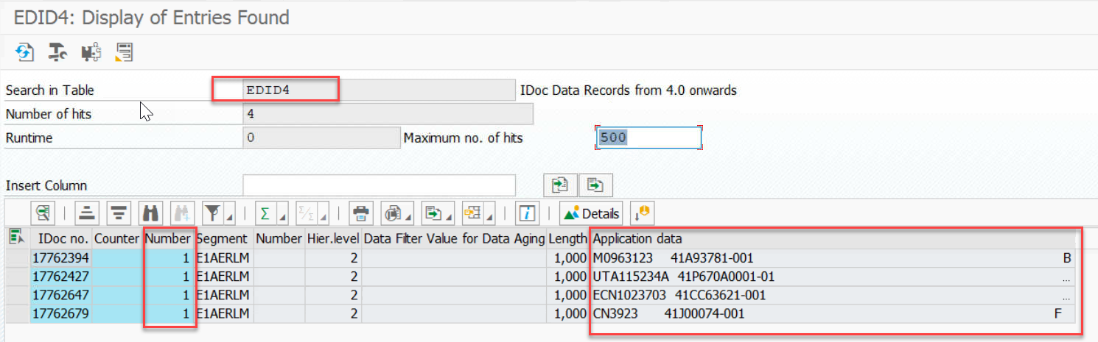The width and height of the screenshot is (1098, 342).
Task: Click E1AERLM segment in row 17762427
Action: 223,276
